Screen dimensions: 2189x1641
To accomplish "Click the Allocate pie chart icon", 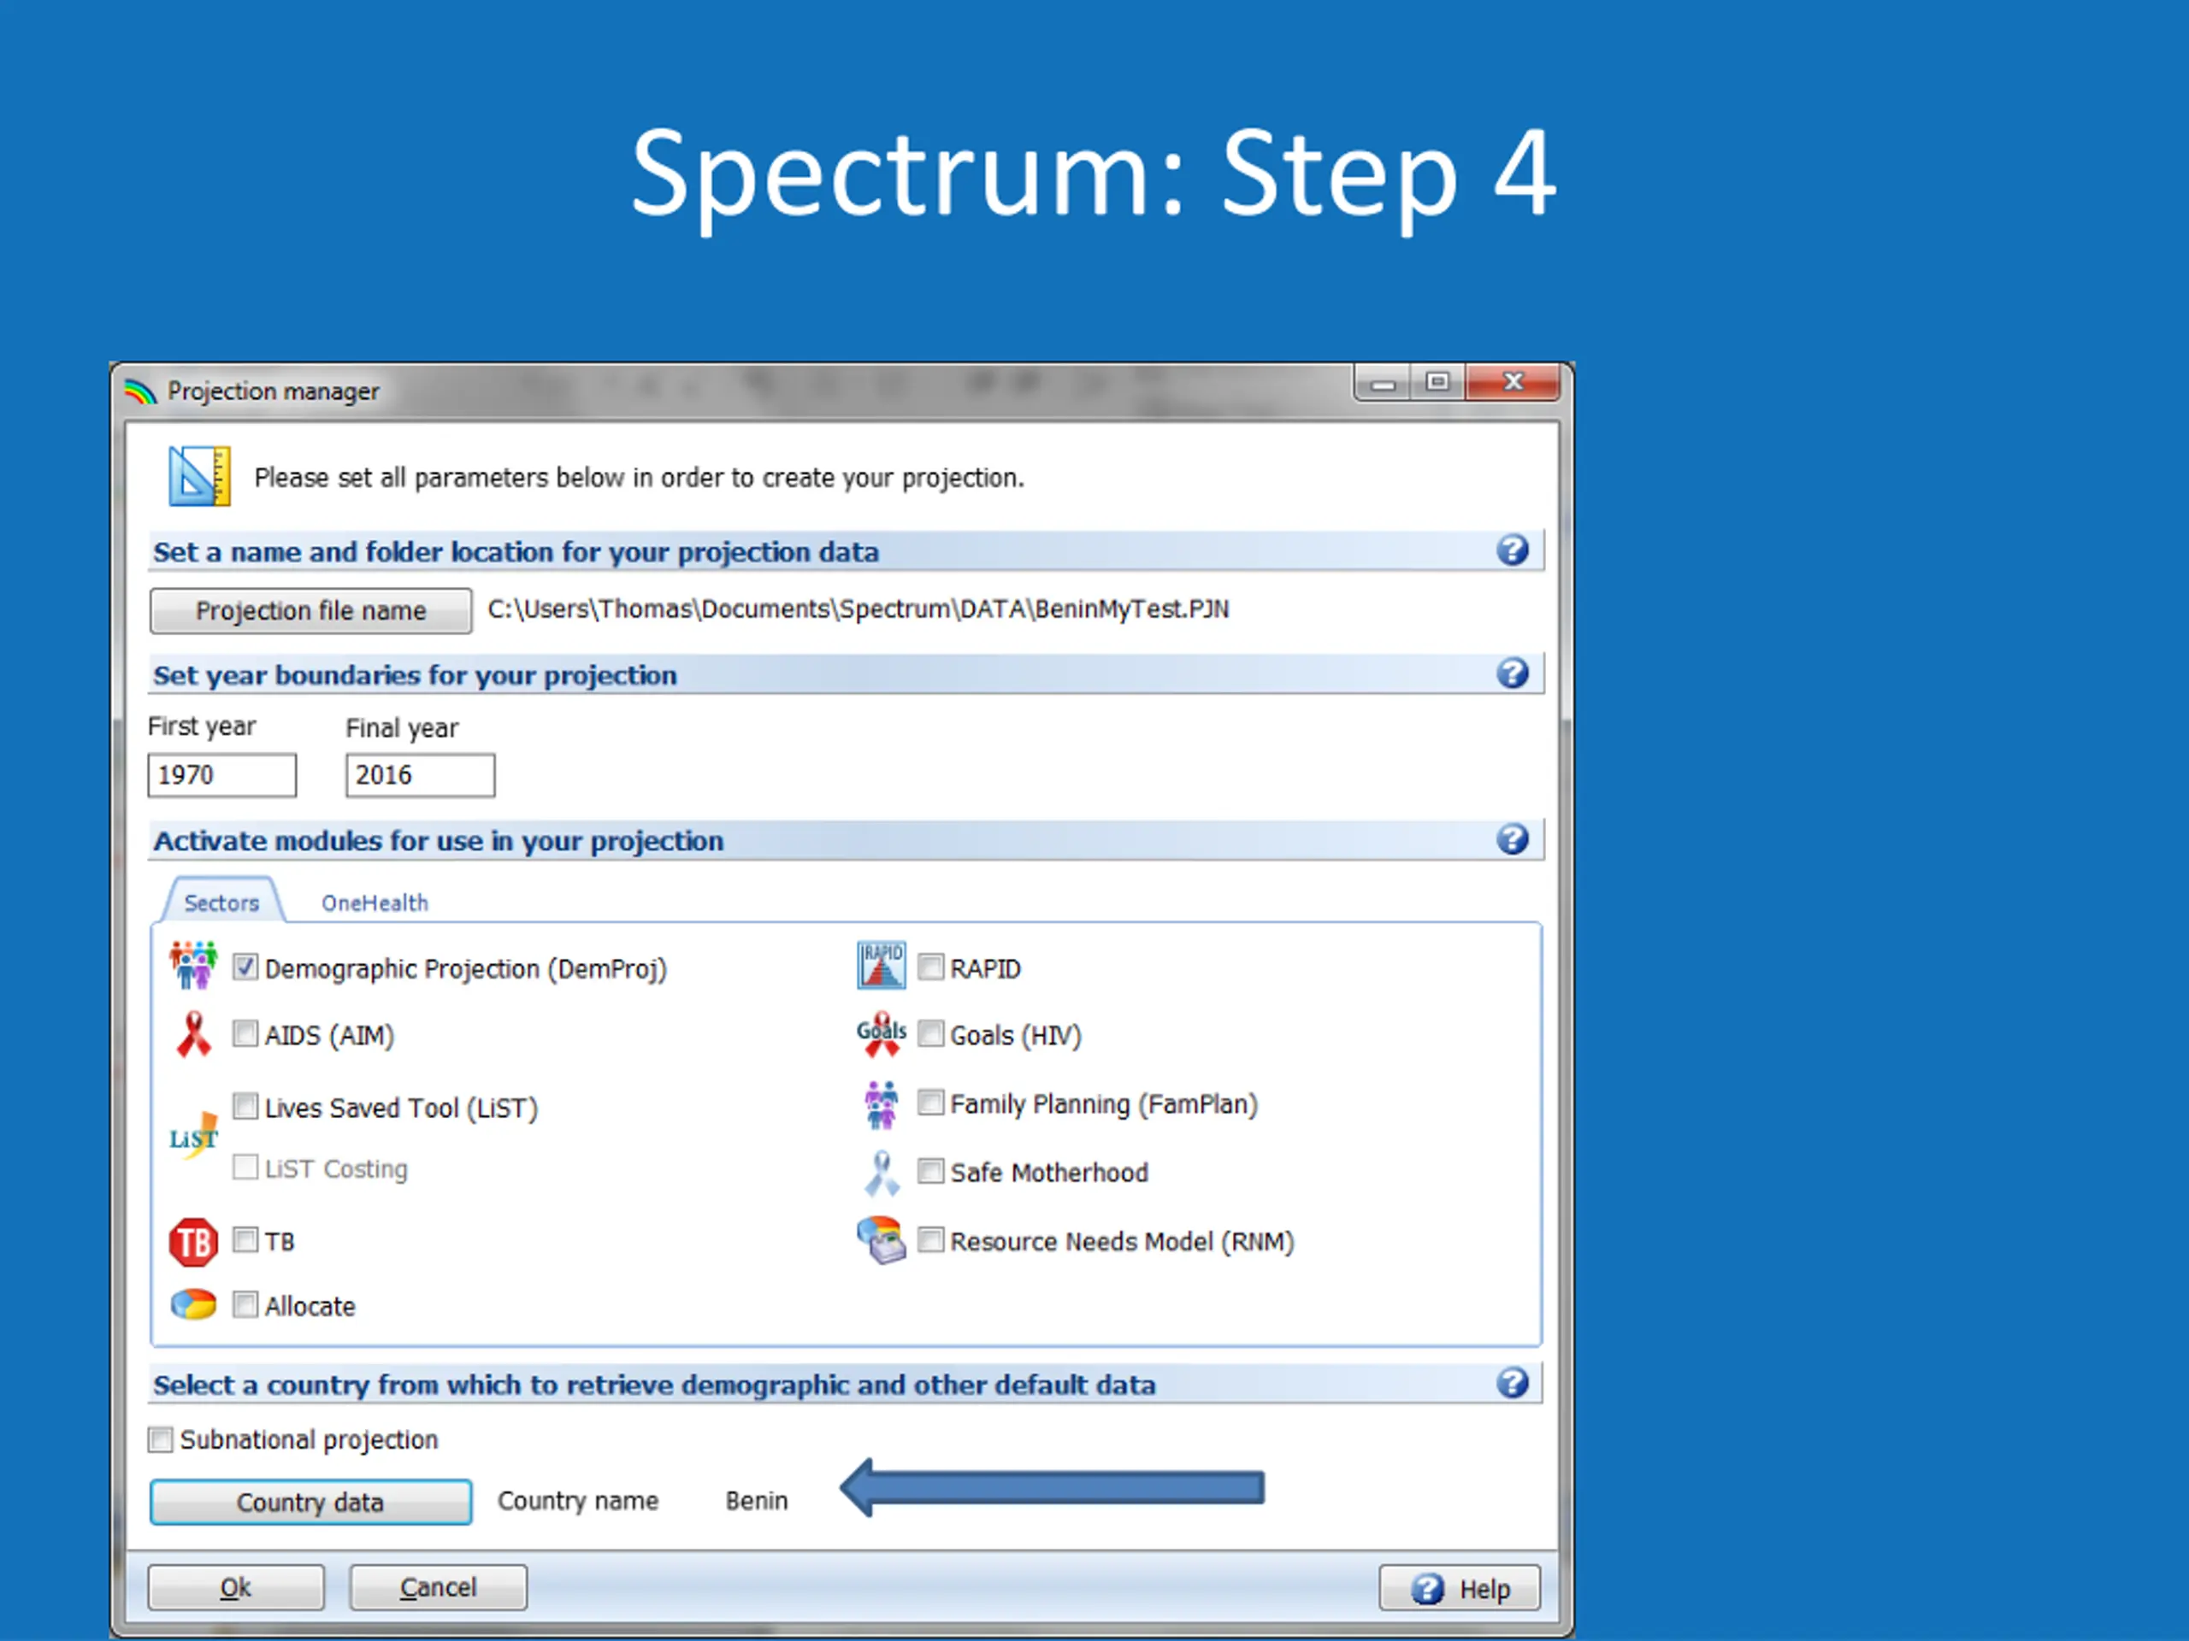I will click(193, 1305).
